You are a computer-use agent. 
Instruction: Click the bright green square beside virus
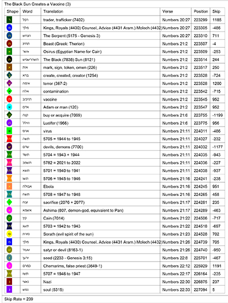(x=9, y=131)
